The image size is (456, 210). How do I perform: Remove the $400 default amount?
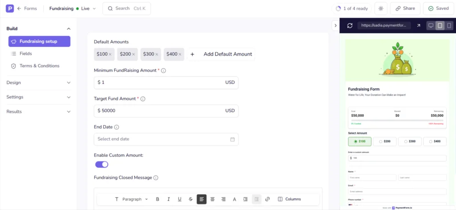[x=180, y=54]
